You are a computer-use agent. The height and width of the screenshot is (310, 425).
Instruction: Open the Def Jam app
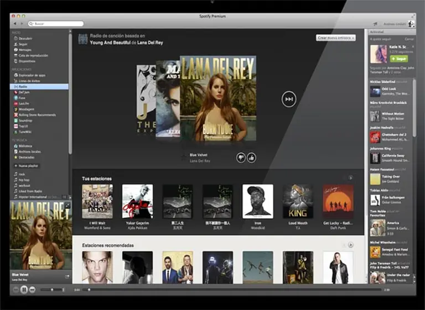pos(24,92)
